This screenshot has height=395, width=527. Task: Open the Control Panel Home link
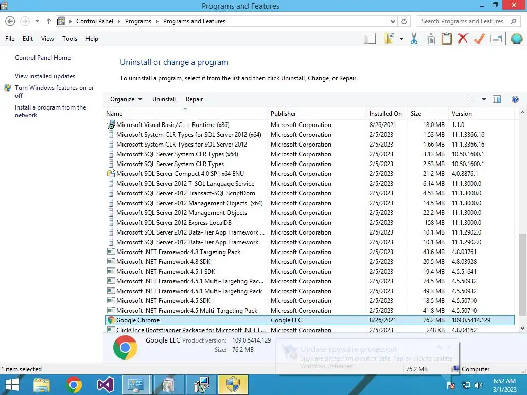[x=43, y=58]
